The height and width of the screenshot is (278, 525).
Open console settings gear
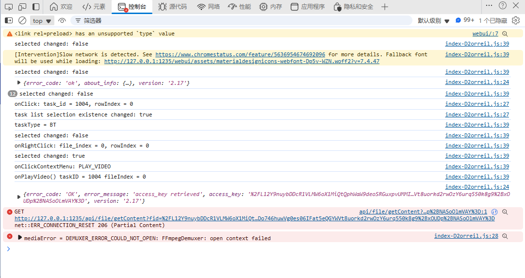(516, 20)
